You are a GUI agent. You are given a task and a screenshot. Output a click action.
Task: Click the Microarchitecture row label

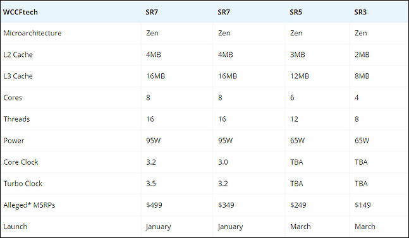tap(33, 33)
